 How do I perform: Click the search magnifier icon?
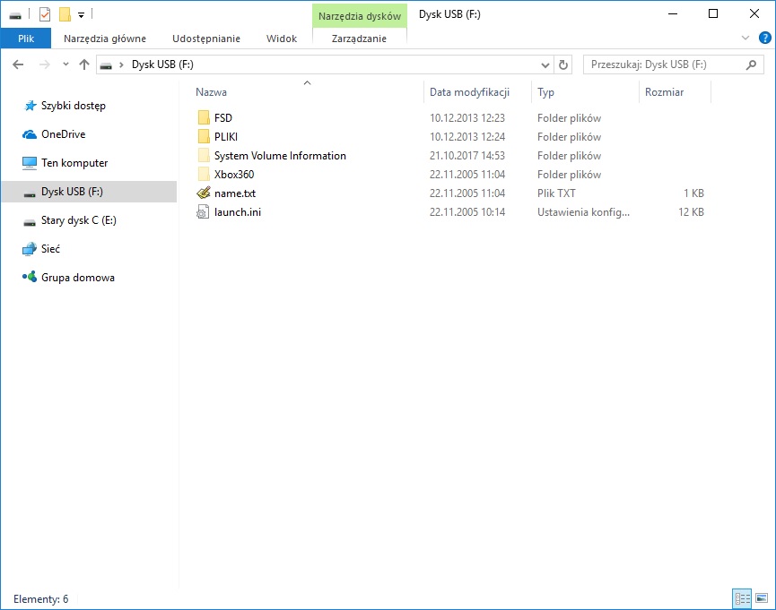751,64
